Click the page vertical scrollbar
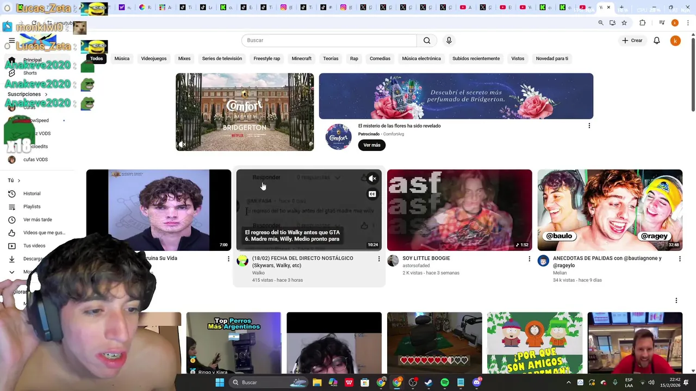696x391 pixels. pyautogui.click(x=693, y=75)
